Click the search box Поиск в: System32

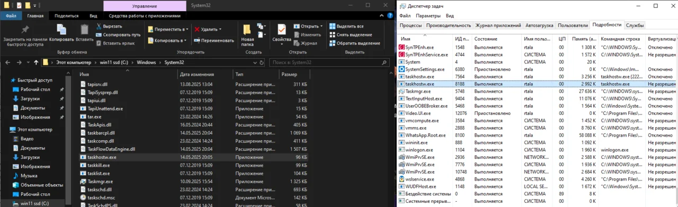329,62
